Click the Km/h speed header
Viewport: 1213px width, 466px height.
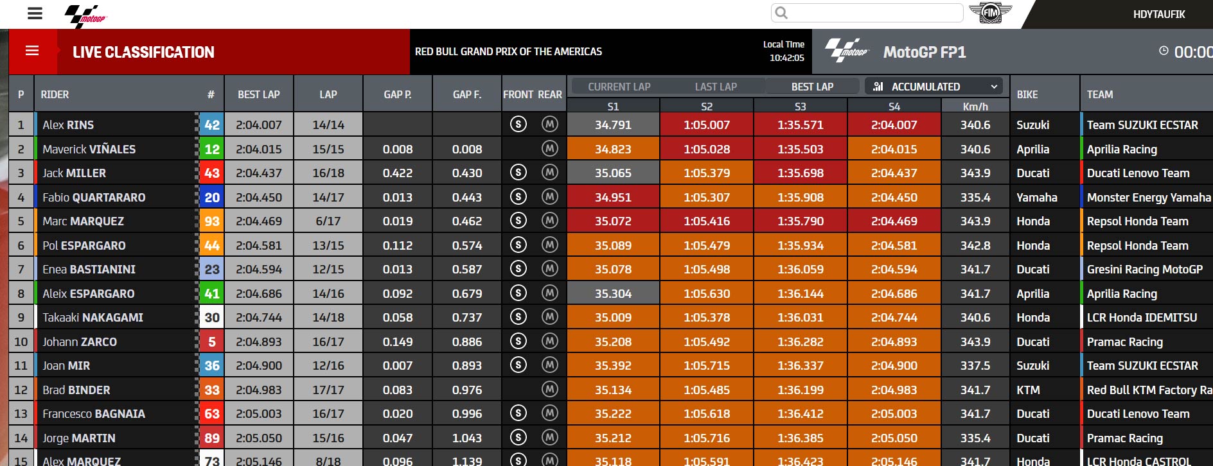point(975,107)
